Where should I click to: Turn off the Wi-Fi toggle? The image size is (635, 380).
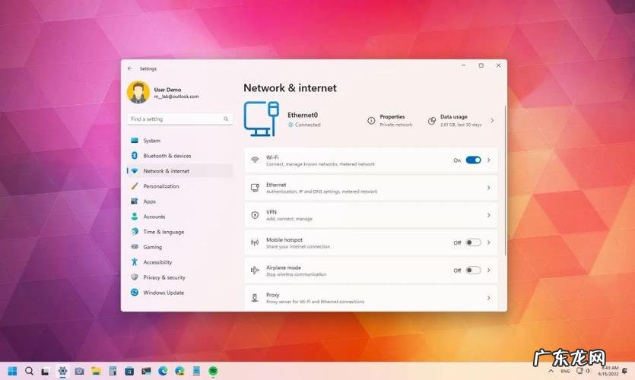(x=473, y=160)
